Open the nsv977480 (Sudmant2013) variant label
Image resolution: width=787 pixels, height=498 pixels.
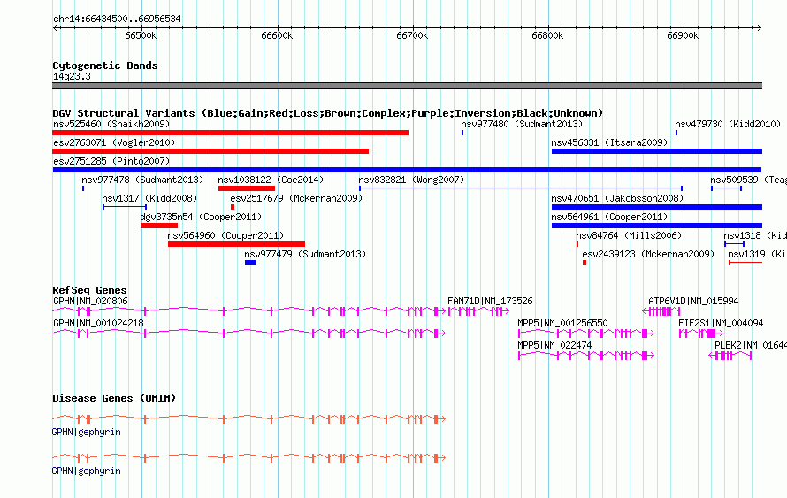[522, 124]
